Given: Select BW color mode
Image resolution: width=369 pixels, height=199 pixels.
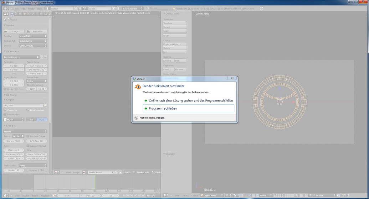Looking at the screenshot, I should tap(31, 120).
